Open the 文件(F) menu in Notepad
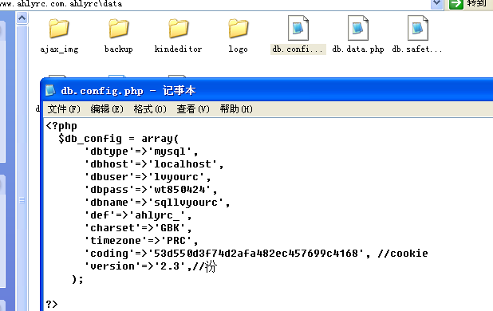The height and width of the screenshot is (311, 493). (x=64, y=109)
